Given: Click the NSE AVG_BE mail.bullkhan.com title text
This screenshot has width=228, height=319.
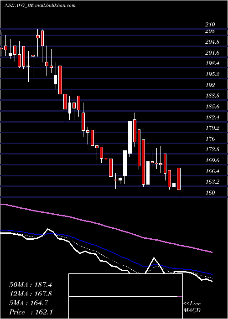Looking at the screenshot, I should tap(40, 5).
